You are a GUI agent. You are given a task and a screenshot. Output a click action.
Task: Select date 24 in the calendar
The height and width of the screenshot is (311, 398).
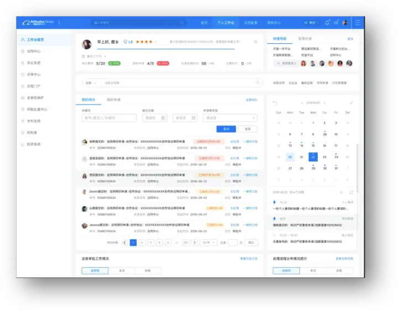(336, 157)
